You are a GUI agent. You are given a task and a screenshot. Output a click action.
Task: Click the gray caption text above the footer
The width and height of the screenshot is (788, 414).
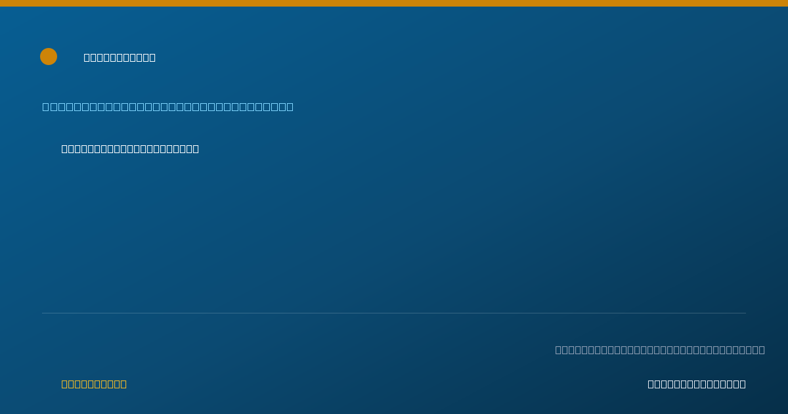660,350
